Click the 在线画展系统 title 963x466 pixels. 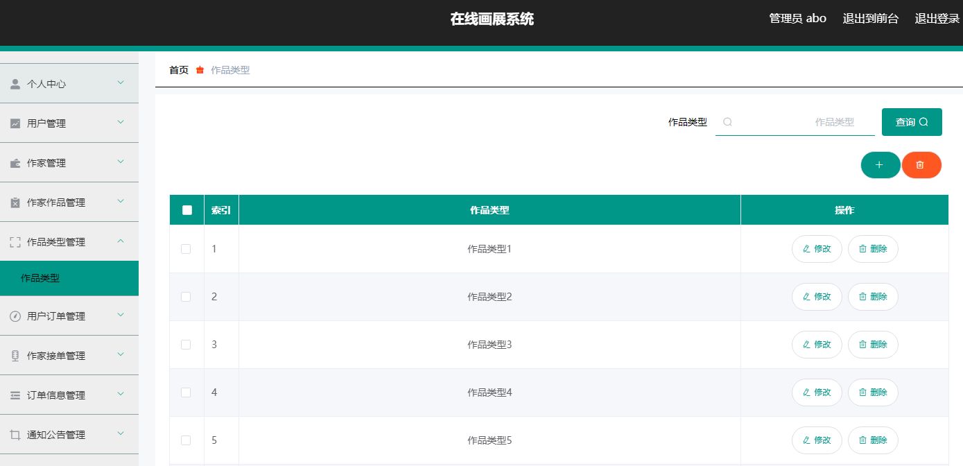[492, 19]
